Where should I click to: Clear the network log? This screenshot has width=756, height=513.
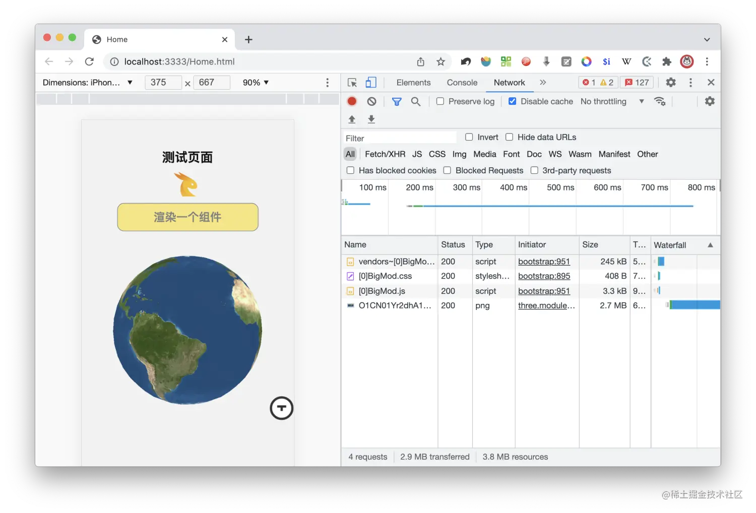click(371, 101)
